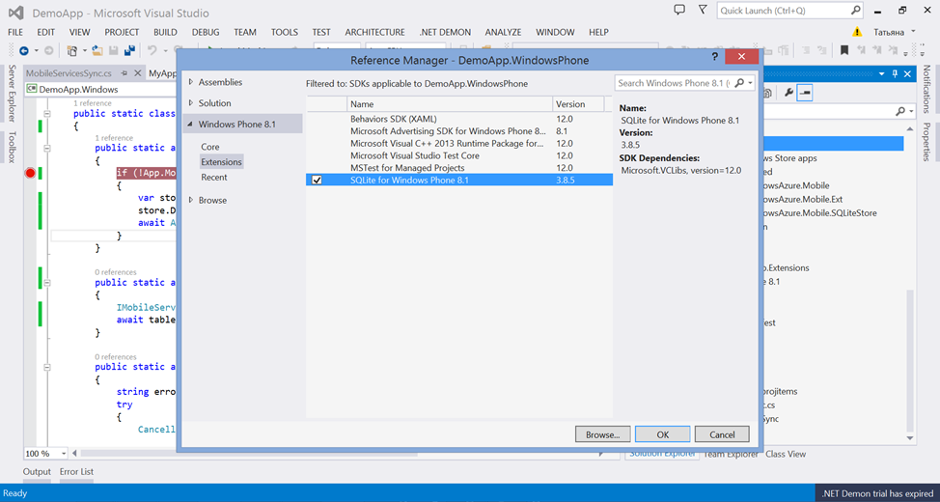Close the Solution Explorer panel

coord(908,73)
